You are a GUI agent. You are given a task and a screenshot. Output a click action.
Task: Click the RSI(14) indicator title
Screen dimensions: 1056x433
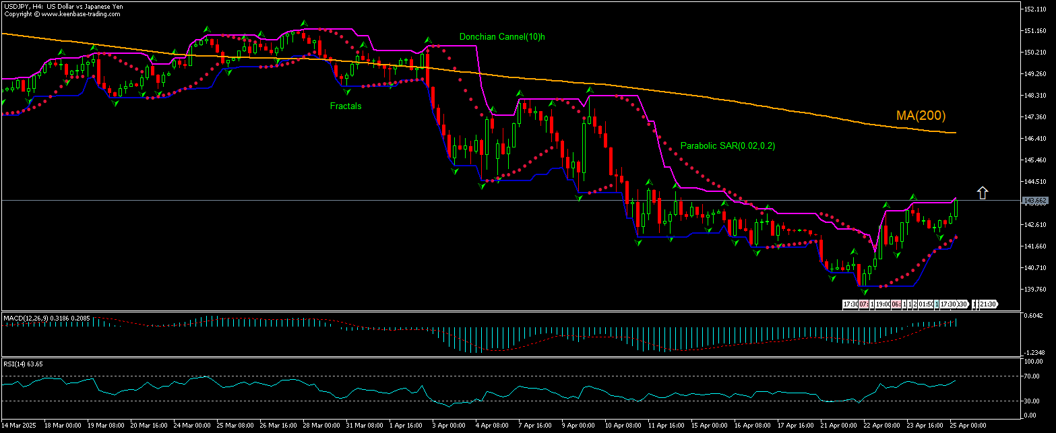[16, 364]
